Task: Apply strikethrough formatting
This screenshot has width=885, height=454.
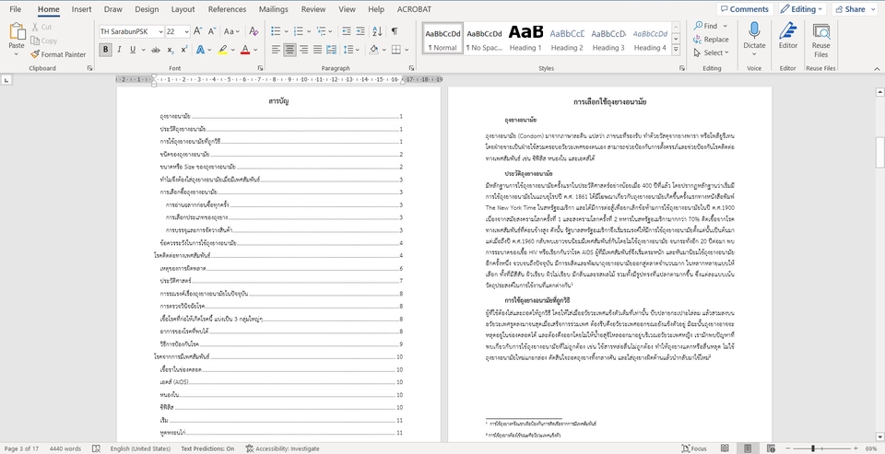Action: click(155, 51)
